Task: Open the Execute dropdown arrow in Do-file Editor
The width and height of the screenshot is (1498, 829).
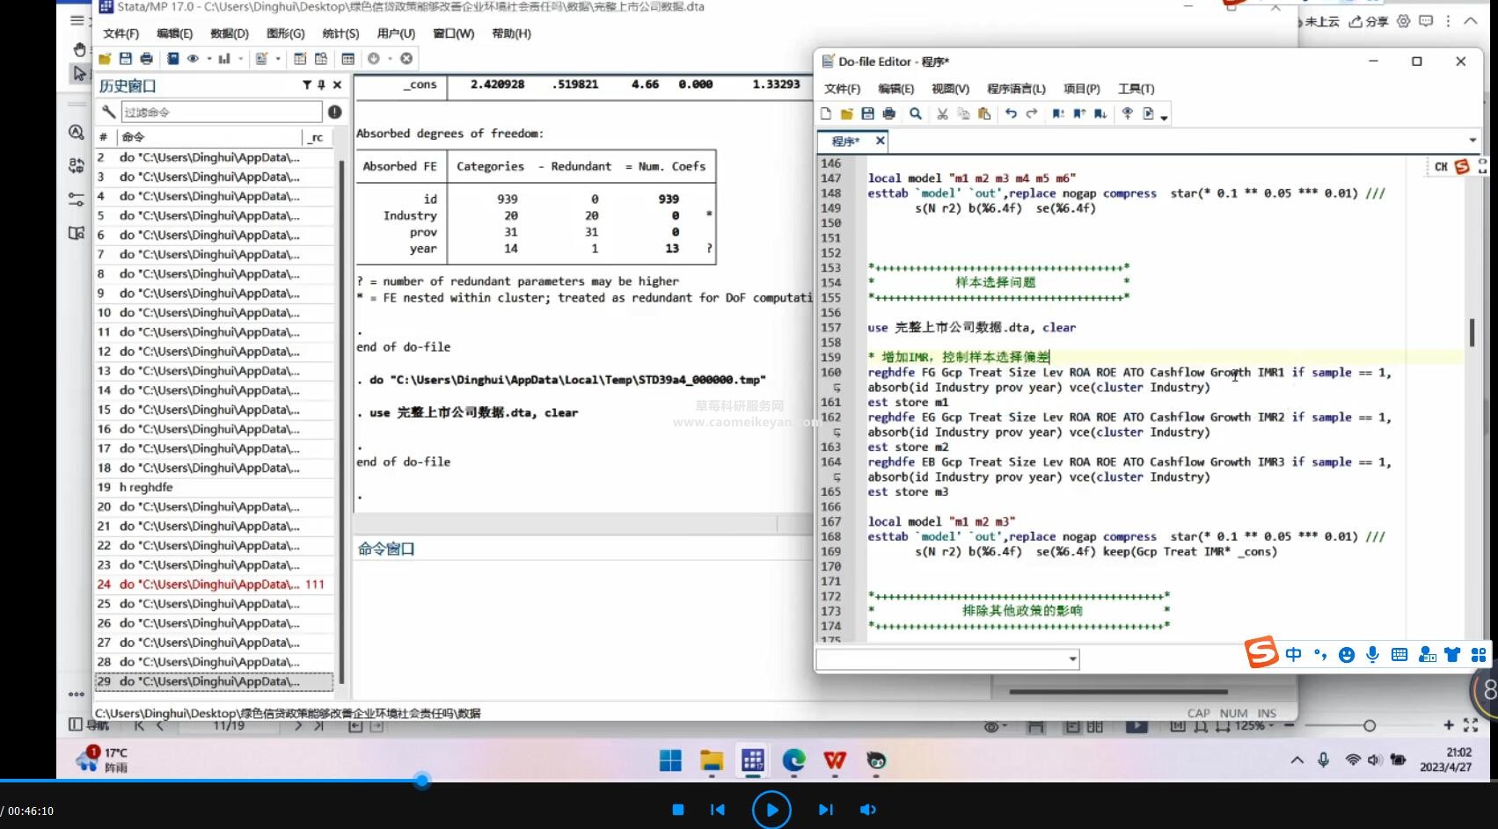Action: [1164, 117]
